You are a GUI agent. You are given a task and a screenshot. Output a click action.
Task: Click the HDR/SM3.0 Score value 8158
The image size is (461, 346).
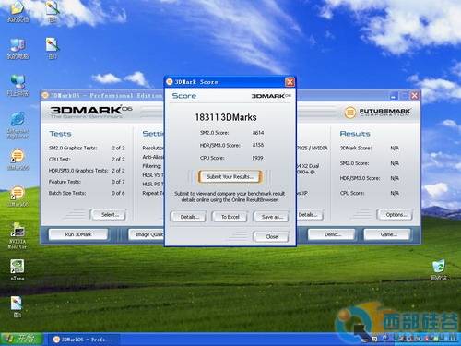(258, 145)
